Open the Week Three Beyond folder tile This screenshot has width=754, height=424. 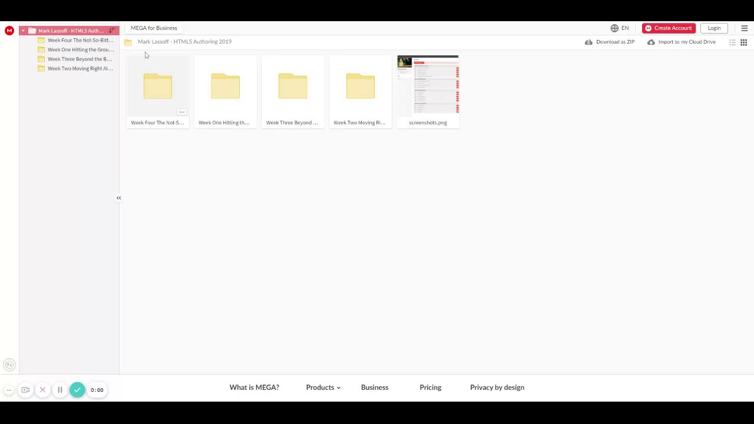coord(293,92)
